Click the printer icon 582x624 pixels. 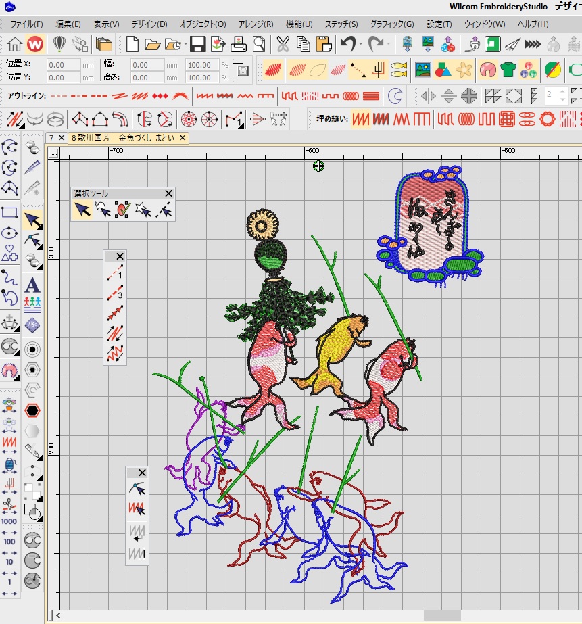pyautogui.click(x=239, y=44)
